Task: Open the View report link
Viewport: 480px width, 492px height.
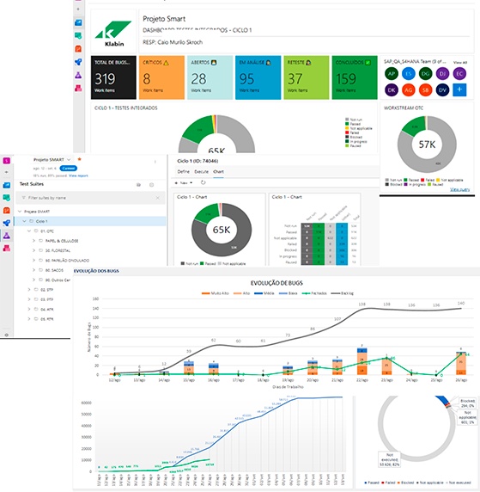Action: coord(78,175)
